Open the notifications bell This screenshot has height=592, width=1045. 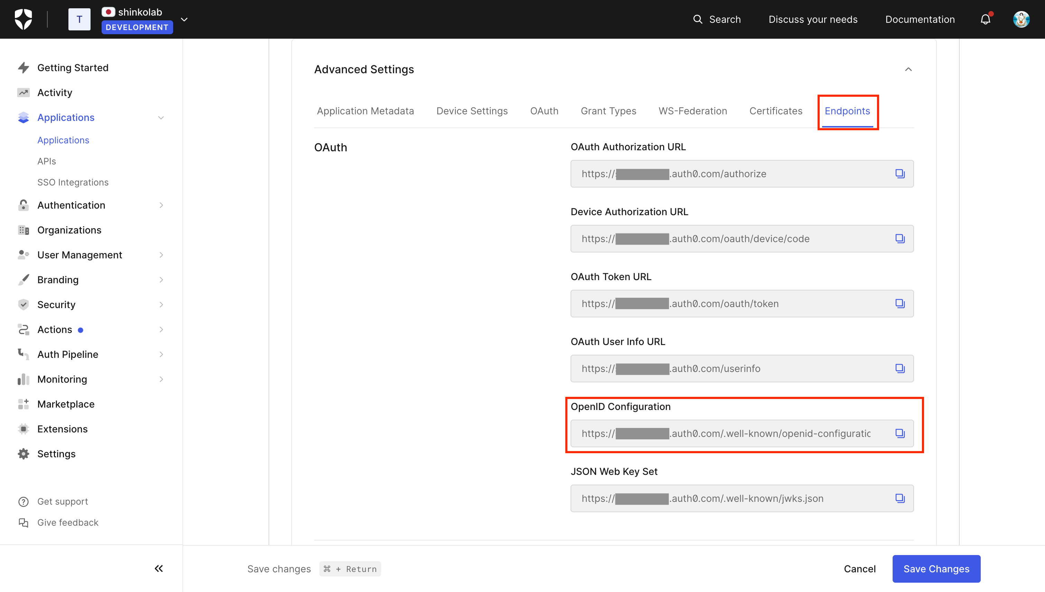point(985,19)
